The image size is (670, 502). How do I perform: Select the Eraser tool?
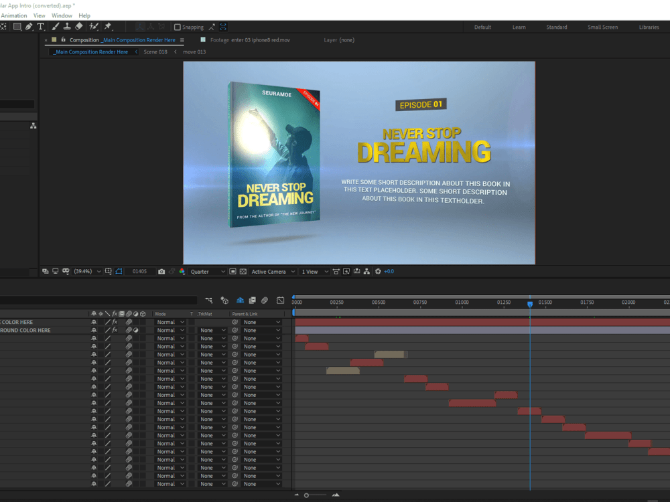(x=78, y=27)
